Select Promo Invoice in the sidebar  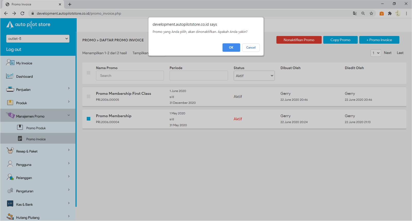point(36,139)
